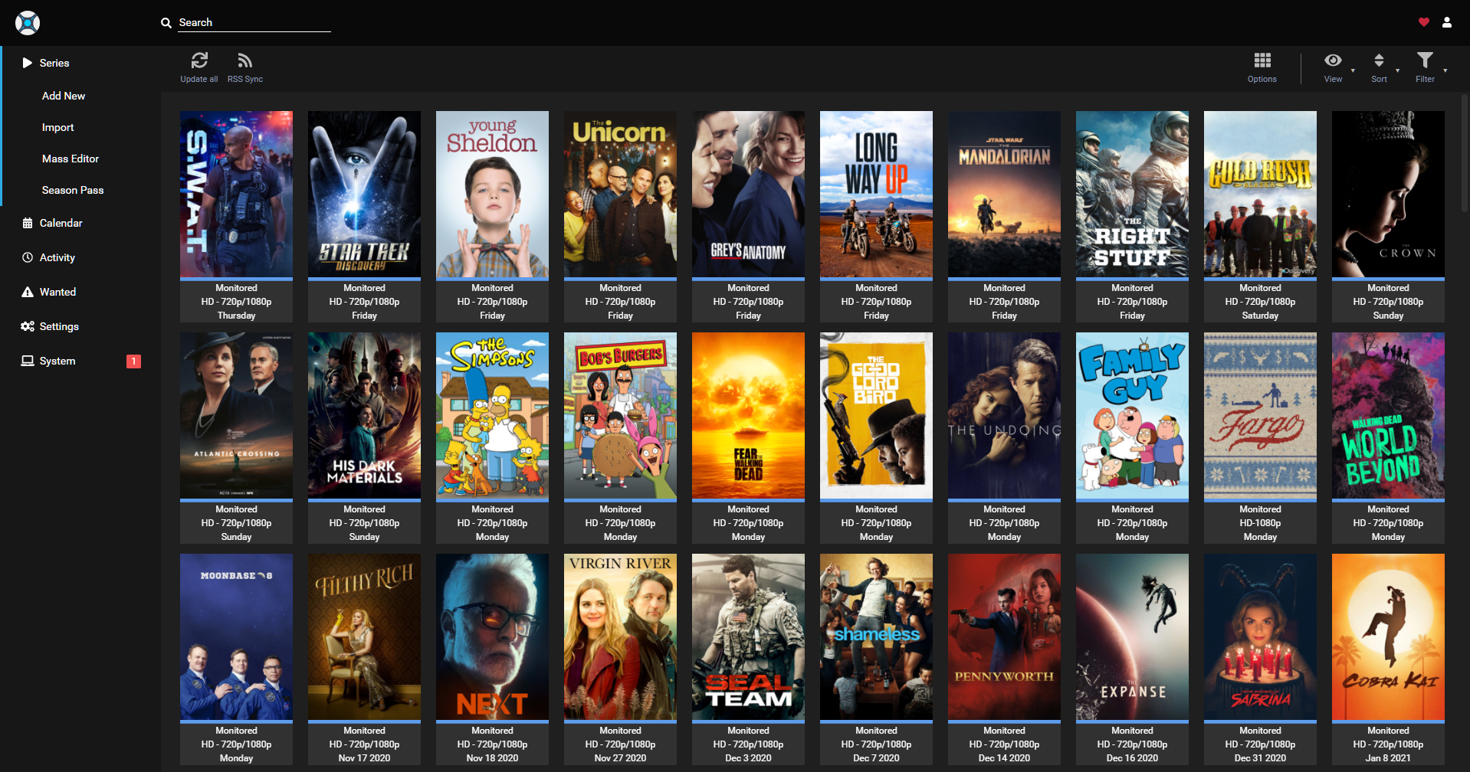Click the page vertical scrollbar
1470x772 pixels.
[1465, 153]
